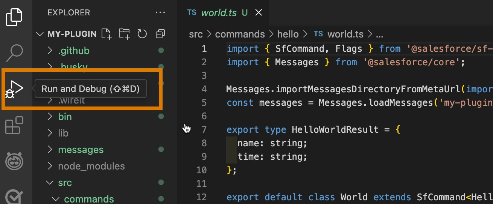This screenshot has height=204, width=493.
Task: Click line number 7 in gutter
Action: pyautogui.click(x=204, y=130)
